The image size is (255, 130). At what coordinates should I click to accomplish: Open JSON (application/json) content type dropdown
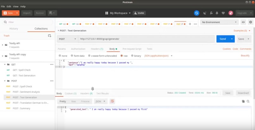pos(158,56)
